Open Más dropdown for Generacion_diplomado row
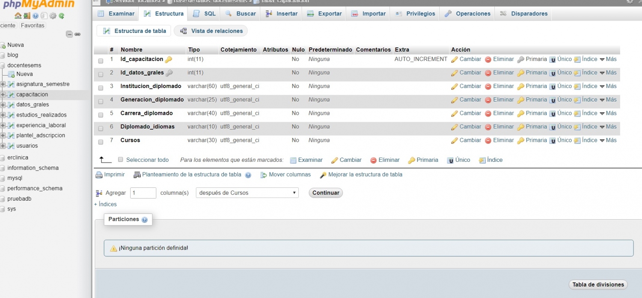The height and width of the screenshot is (298, 642). [608, 100]
